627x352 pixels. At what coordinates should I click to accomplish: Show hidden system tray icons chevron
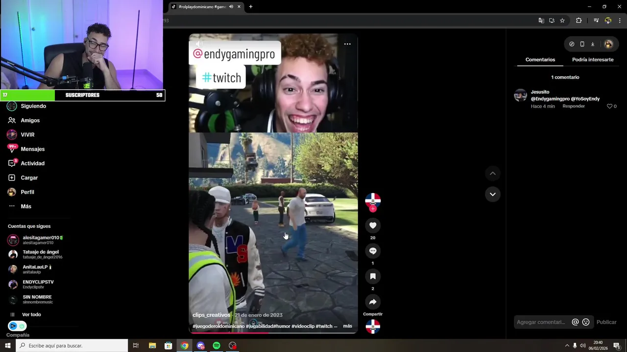coord(567,346)
